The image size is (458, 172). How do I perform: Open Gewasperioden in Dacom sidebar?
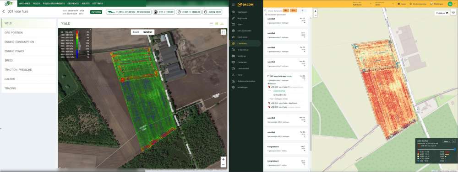pos(244,31)
